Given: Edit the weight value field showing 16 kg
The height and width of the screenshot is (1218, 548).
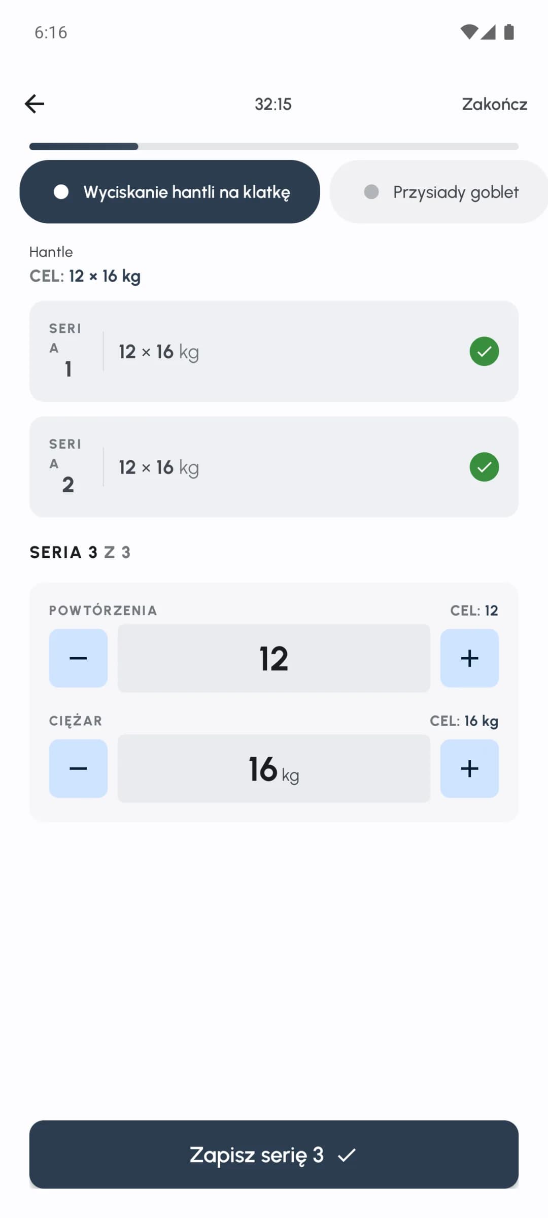Looking at the screenshot, I should (274, 768).
